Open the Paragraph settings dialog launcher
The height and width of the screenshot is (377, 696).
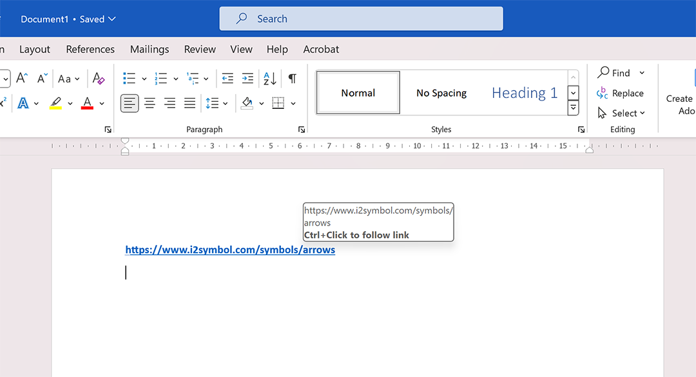[x=302, y=130]
